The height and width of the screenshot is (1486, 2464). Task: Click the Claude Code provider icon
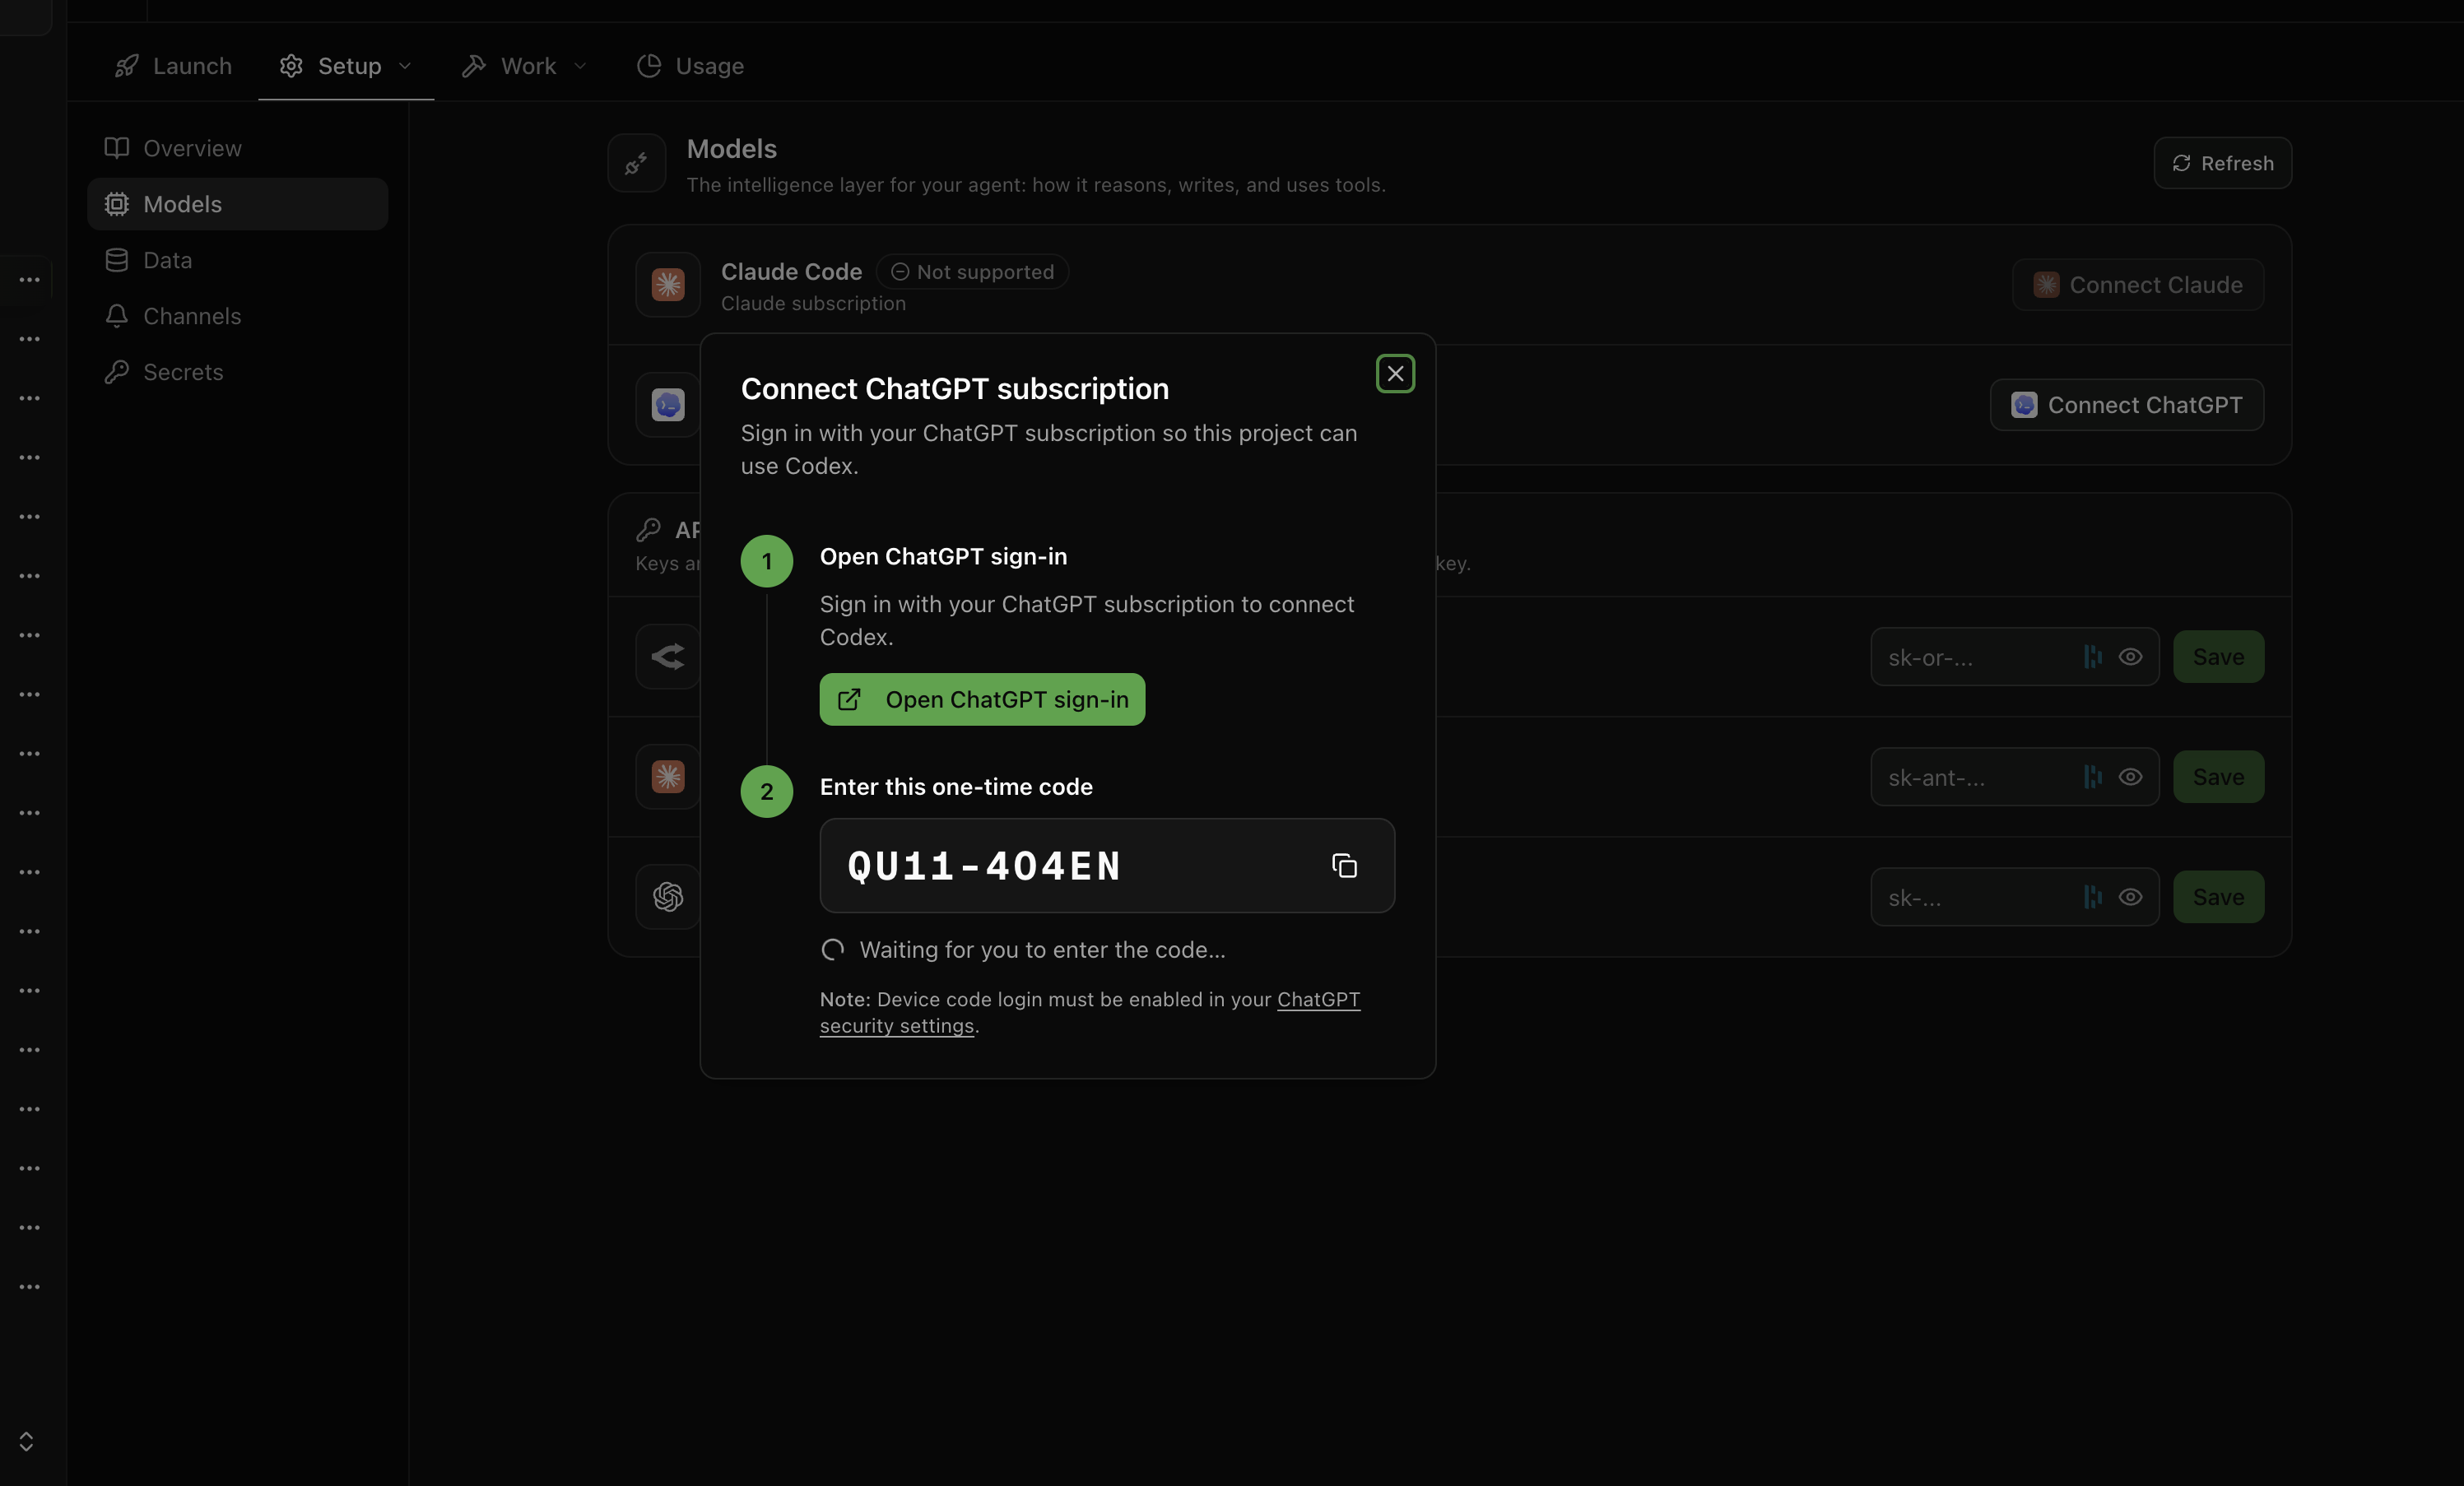668,285
